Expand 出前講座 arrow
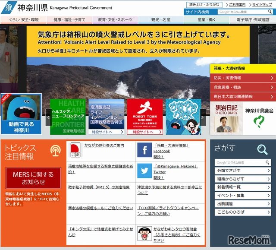Viewport: 276px width, 250px height. pyautogui.click(x=268, y=204)
